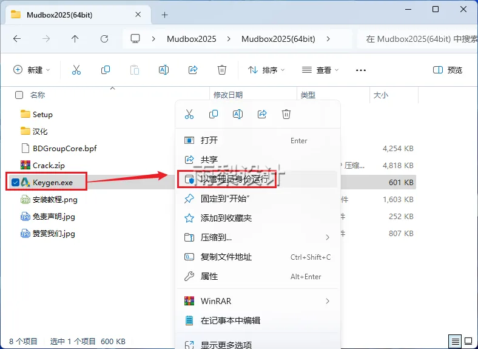Expand the chevron after Mudbox2025(64bit) in the address bar

tap(328, 39)
